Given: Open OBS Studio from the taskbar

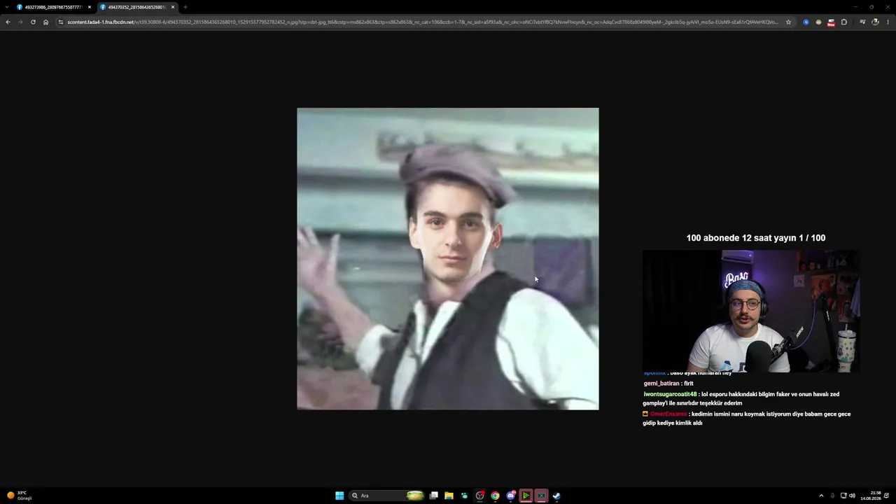Looking at the screenshot, I should pyautogui.click(x=479, y=496).
